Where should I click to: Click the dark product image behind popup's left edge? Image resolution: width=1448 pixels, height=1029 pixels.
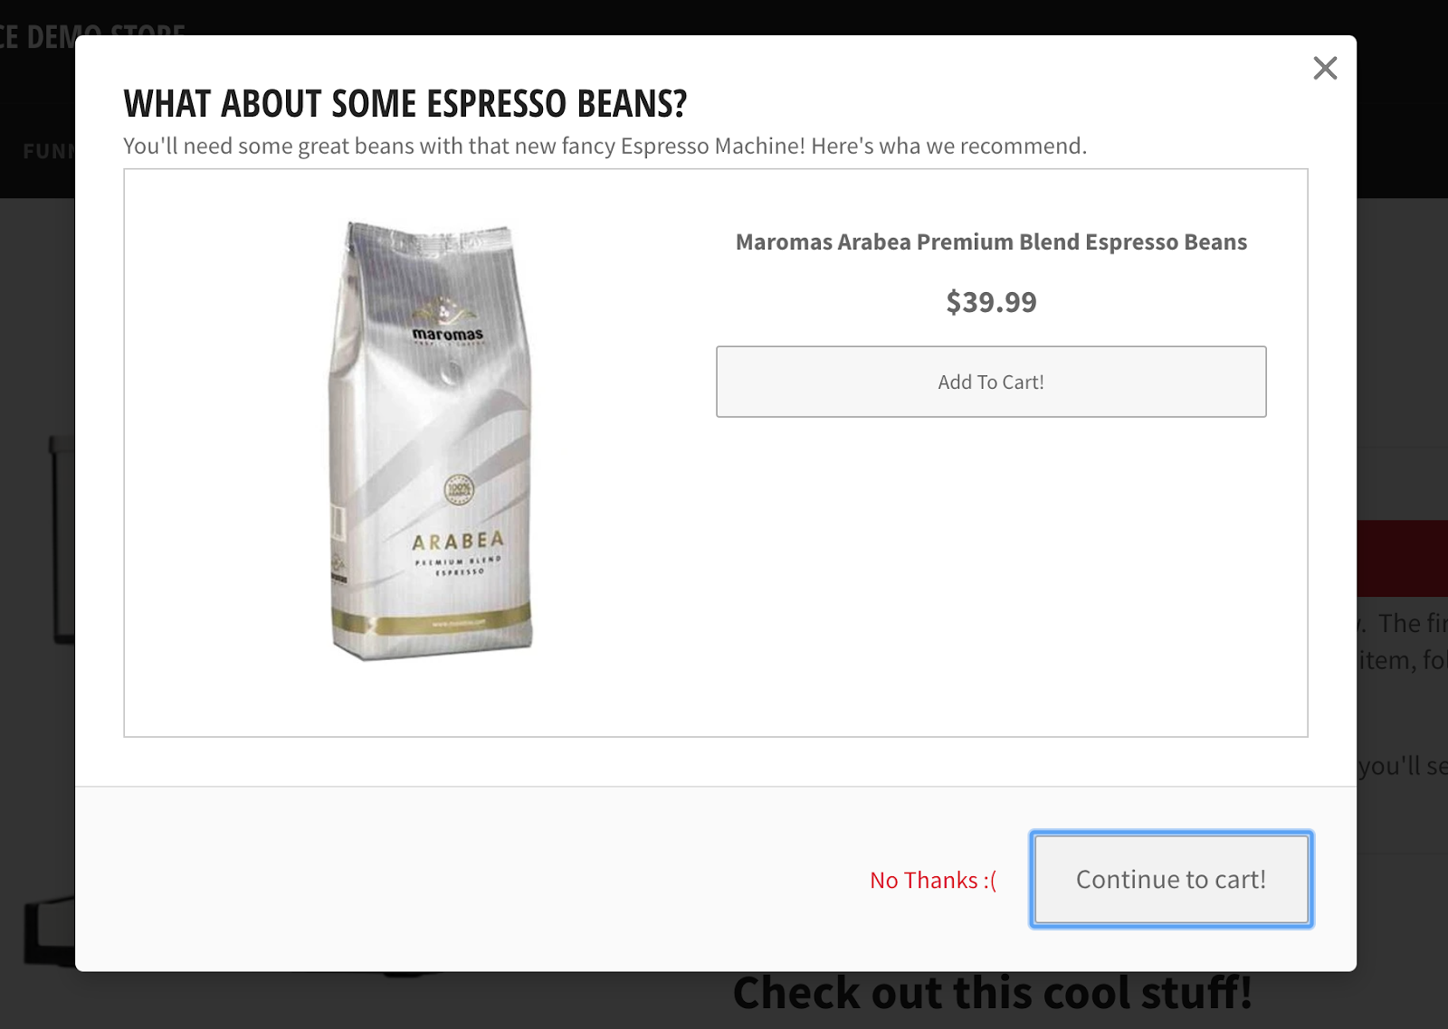tap(62, 540)
